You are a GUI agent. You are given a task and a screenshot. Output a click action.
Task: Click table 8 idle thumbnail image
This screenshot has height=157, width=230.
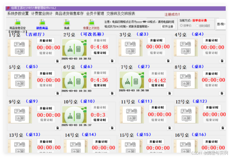186,80
